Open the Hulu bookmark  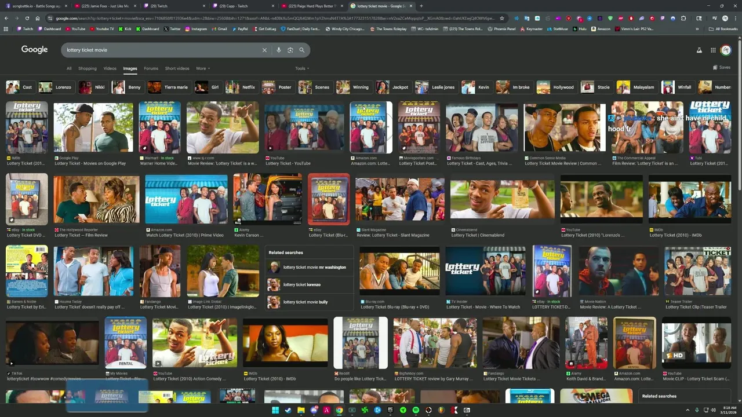[x=580, y=28]
